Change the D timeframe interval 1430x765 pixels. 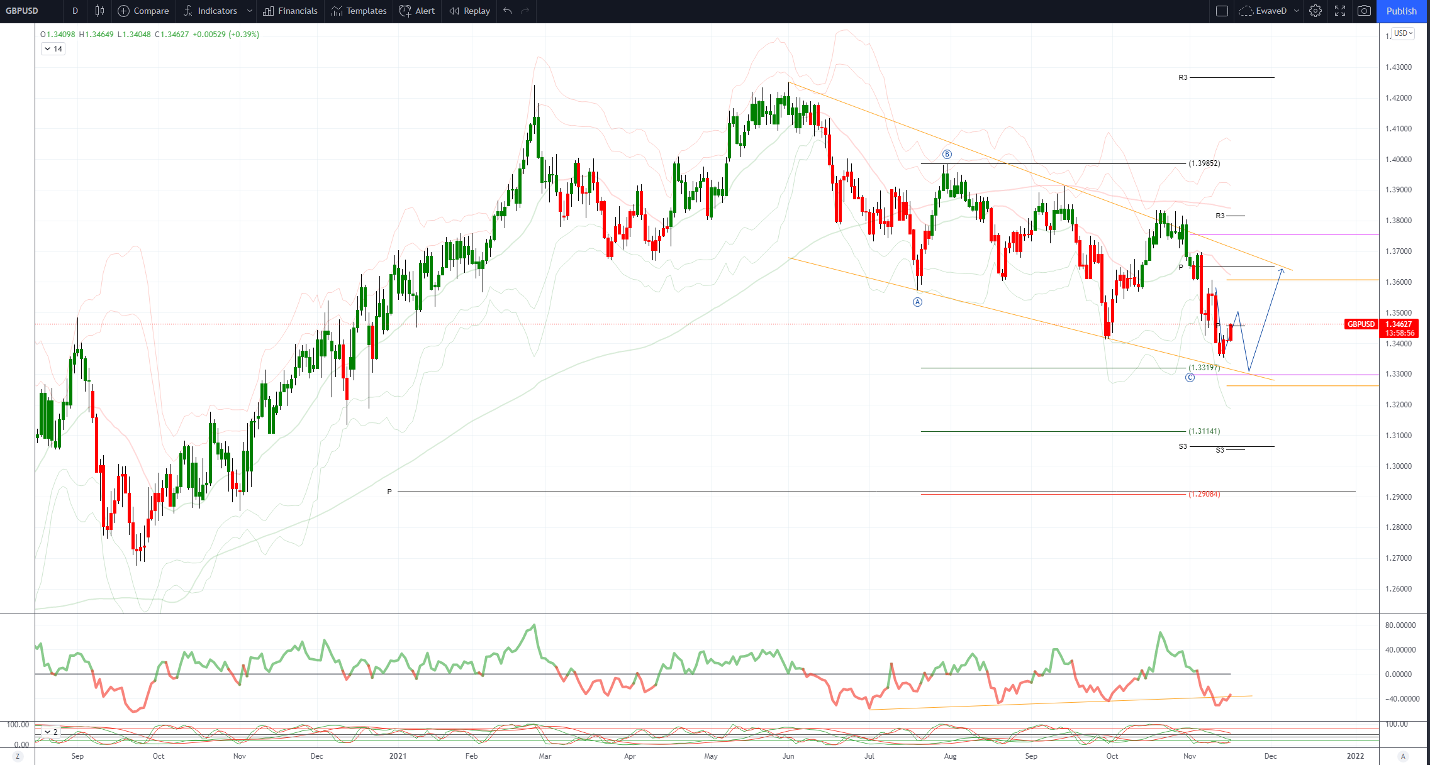[75, 11]
